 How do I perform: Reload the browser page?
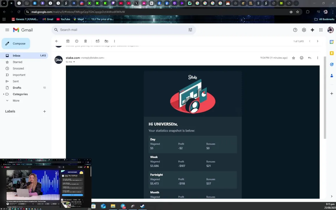(19, 12)
